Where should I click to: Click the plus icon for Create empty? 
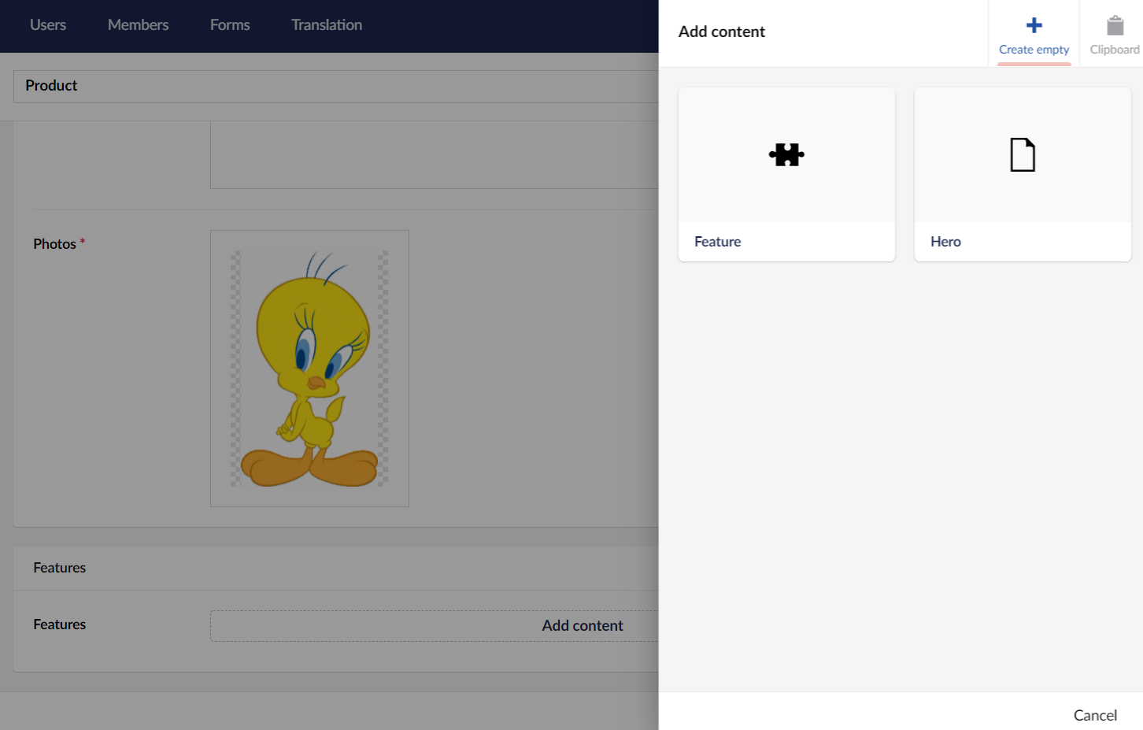click(x=1034, y=25)
